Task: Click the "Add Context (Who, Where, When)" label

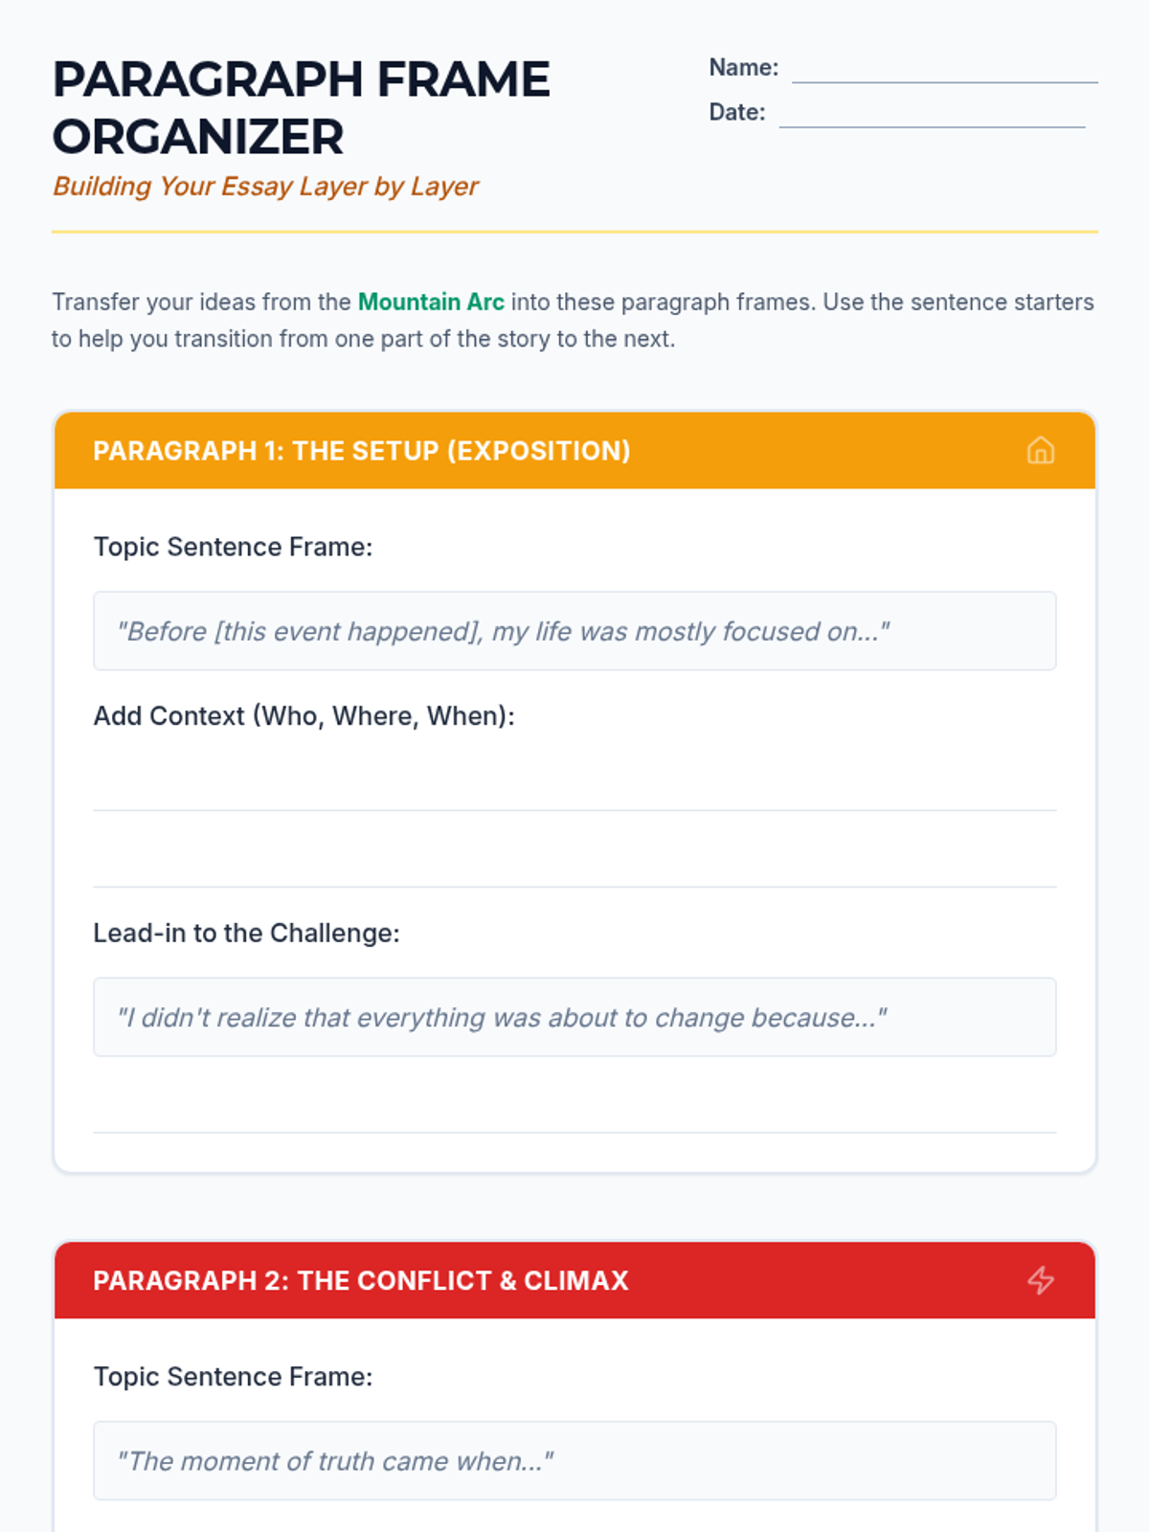Action: pos(304,716)
